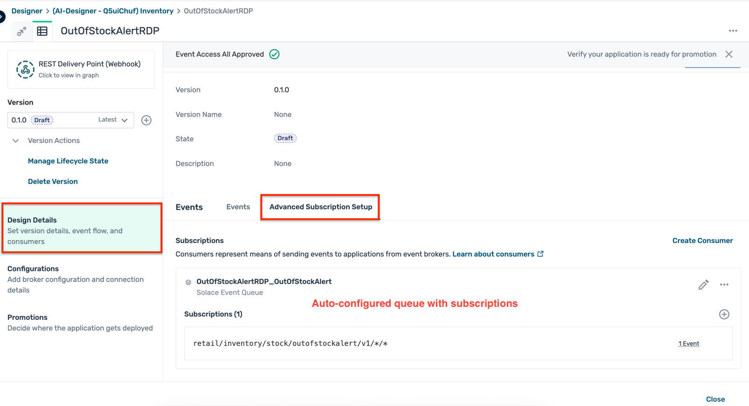Click the Create Consumer button
Viewport: 749px width, 406px height.
702,241
